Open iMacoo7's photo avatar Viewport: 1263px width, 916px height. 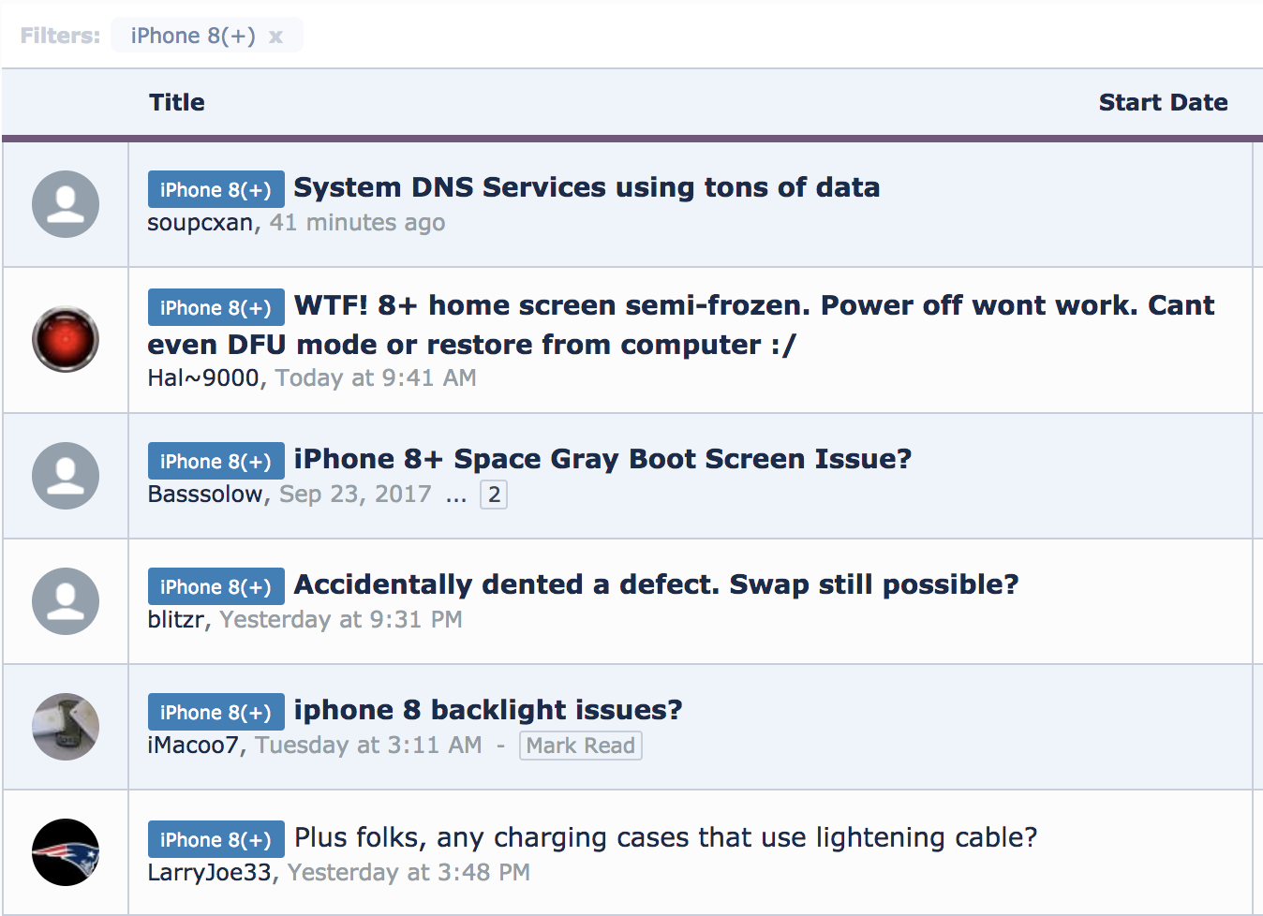tap(66, 727)
